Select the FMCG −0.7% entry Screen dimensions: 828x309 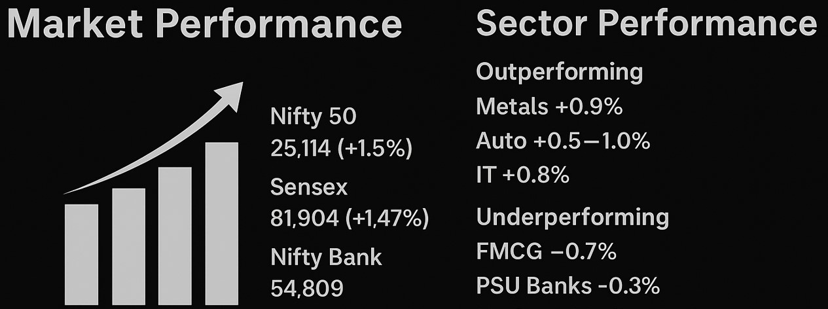547,251
